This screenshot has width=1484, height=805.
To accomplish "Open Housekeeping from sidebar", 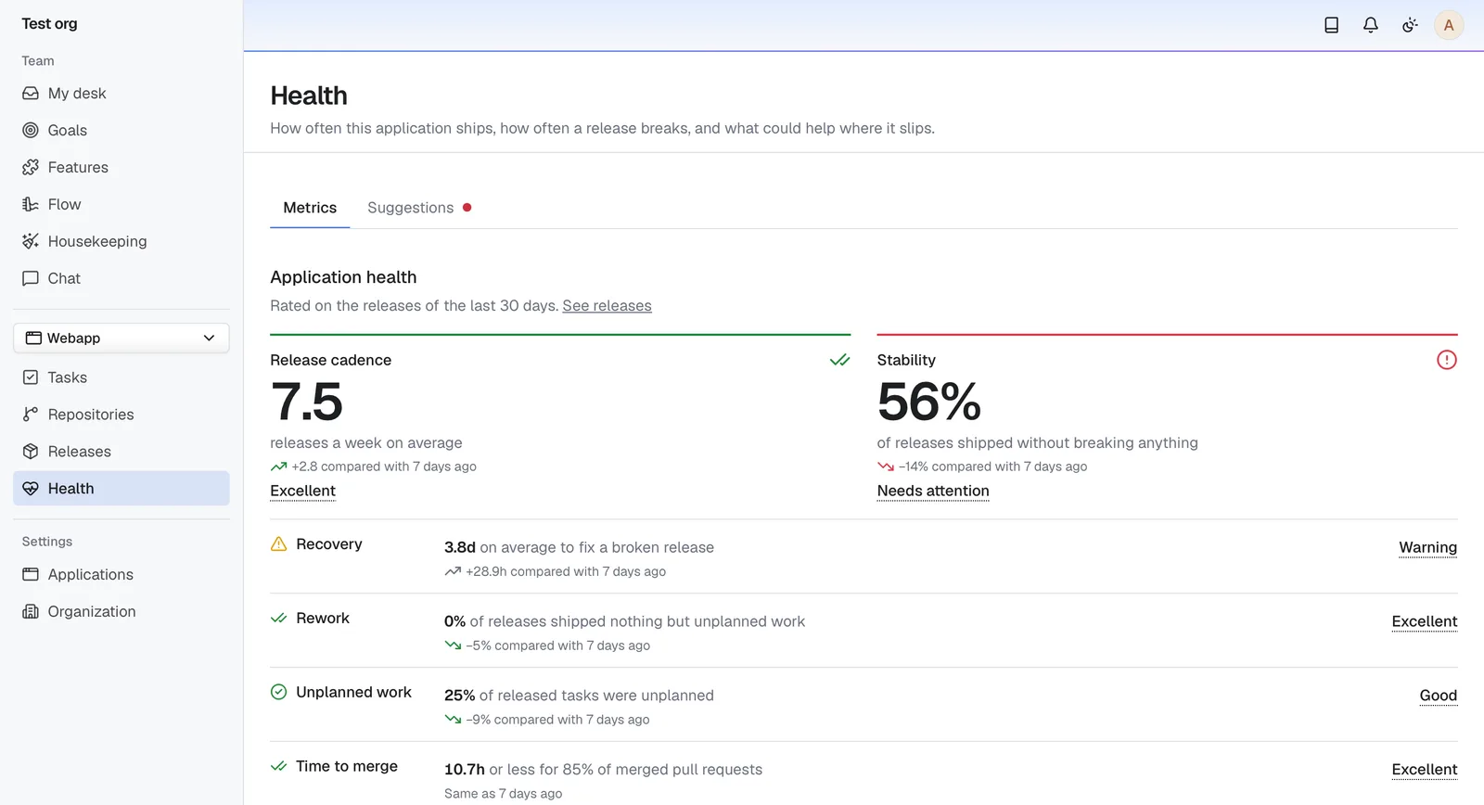I will coord(122,242).
